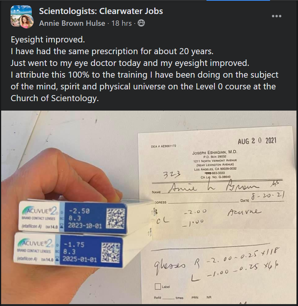This screenshot has width=298, height=306.
Task: Click the Acuvue 2 logo on bottom box
Action: tap(35, 244)
